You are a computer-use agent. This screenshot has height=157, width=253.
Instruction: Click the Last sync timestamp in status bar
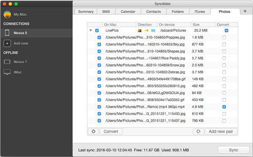[105, 150]
